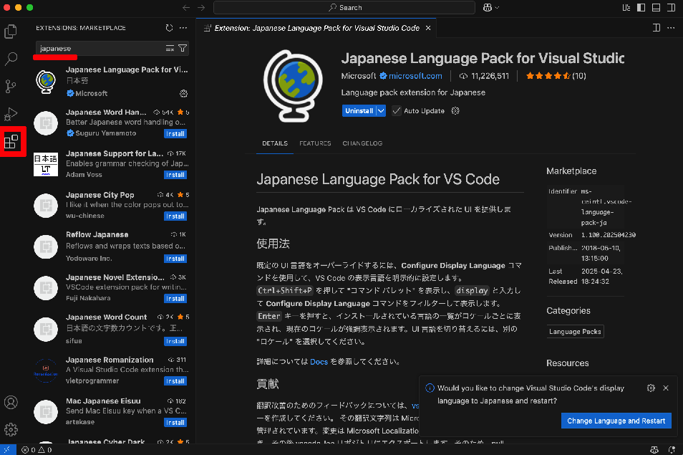Click the star rating of the extension
The width and height of the screenshot is (683, 455).
point(556,76)
